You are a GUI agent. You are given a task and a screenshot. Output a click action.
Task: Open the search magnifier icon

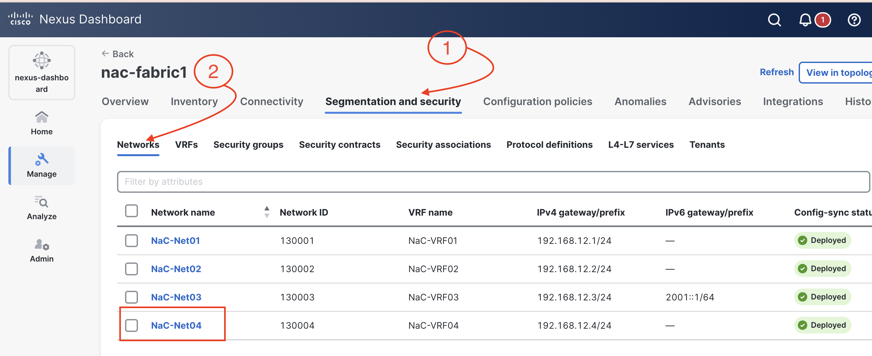774,20
